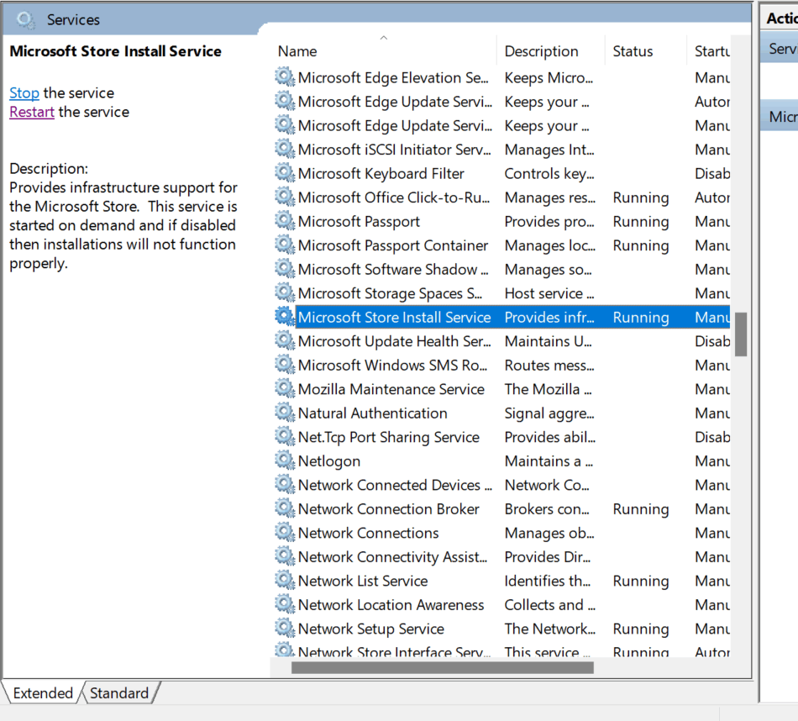This screenshot has height=721, width=798.
Task: Click the gear icon beside Microsoft Office Click-to-Run
Action: coord(285,197)
